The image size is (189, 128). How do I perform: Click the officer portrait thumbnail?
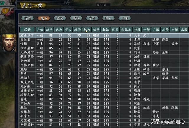tap(9, 43)
